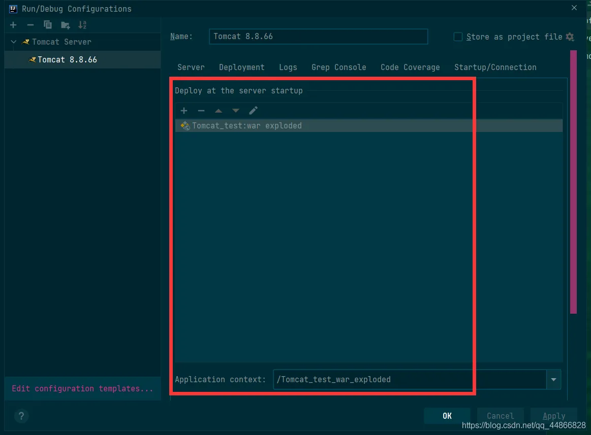Edit the selected artifact with the pencil icon

tap(253, 110)
